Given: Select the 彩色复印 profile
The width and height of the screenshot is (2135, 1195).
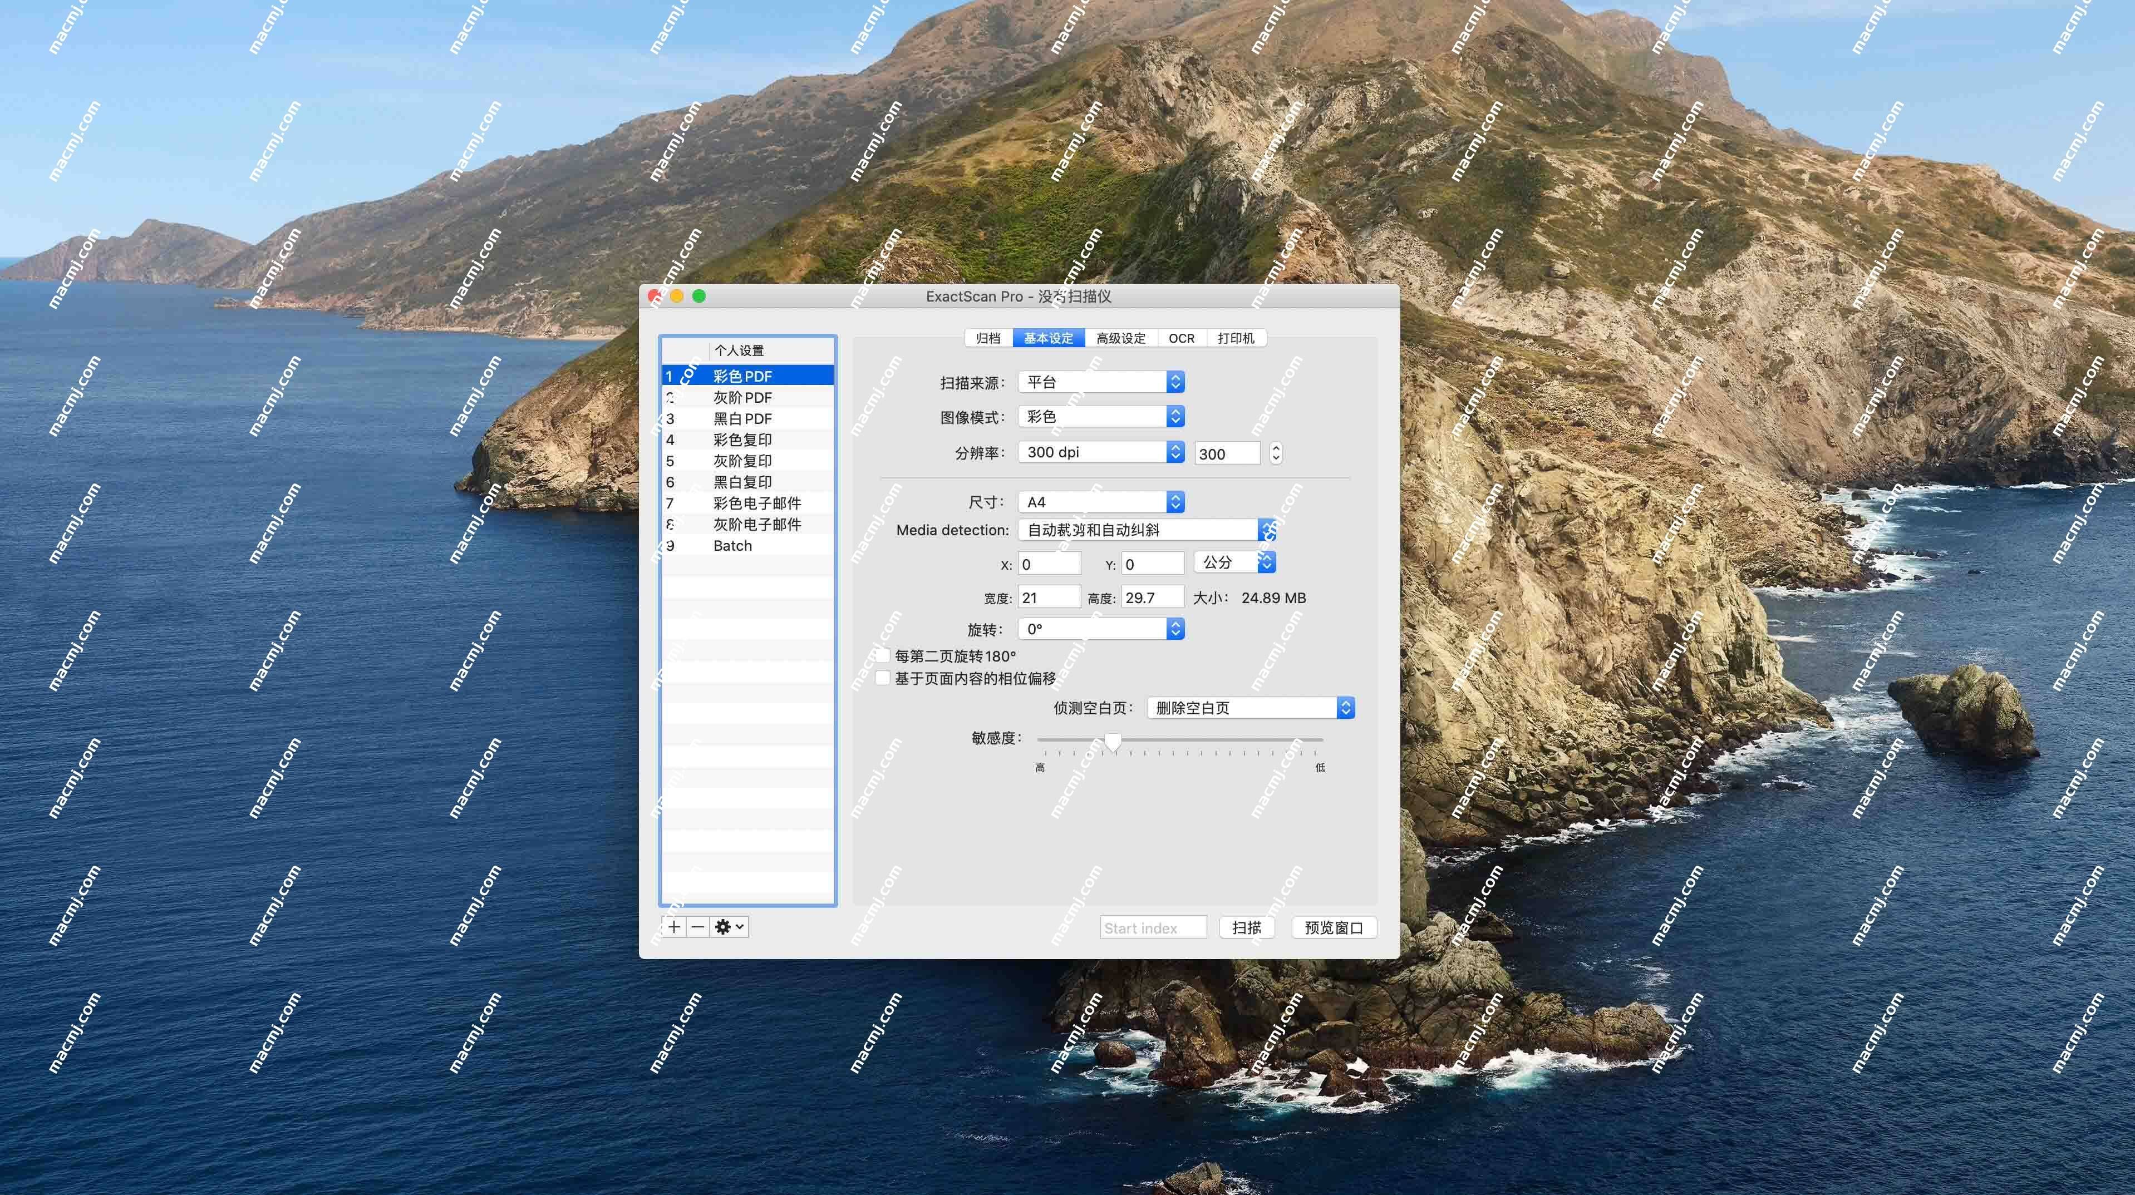Looking at the screenshot, I should point(747,439).
